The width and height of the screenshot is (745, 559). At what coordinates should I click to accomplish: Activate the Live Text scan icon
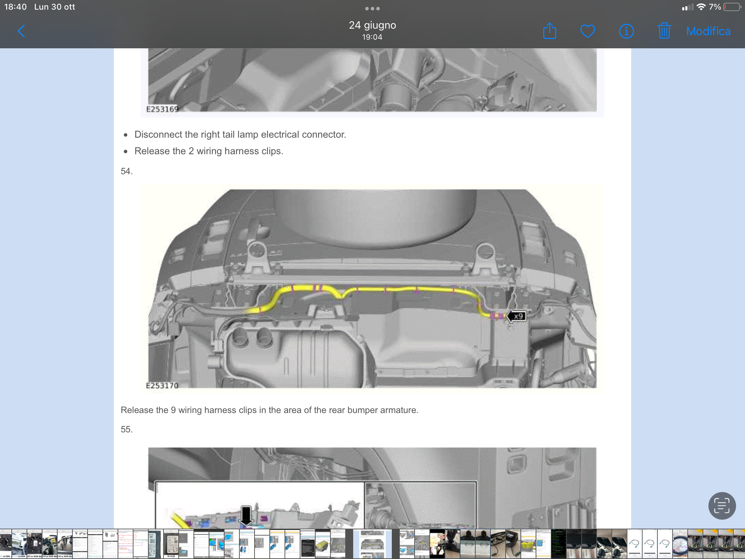point(722,506)
